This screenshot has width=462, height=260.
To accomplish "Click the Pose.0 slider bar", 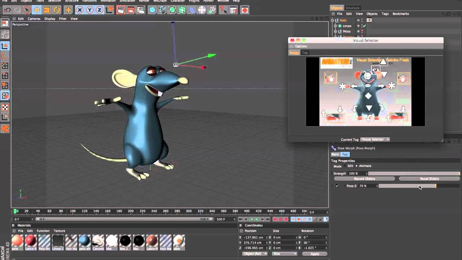I will coord(419,186).
